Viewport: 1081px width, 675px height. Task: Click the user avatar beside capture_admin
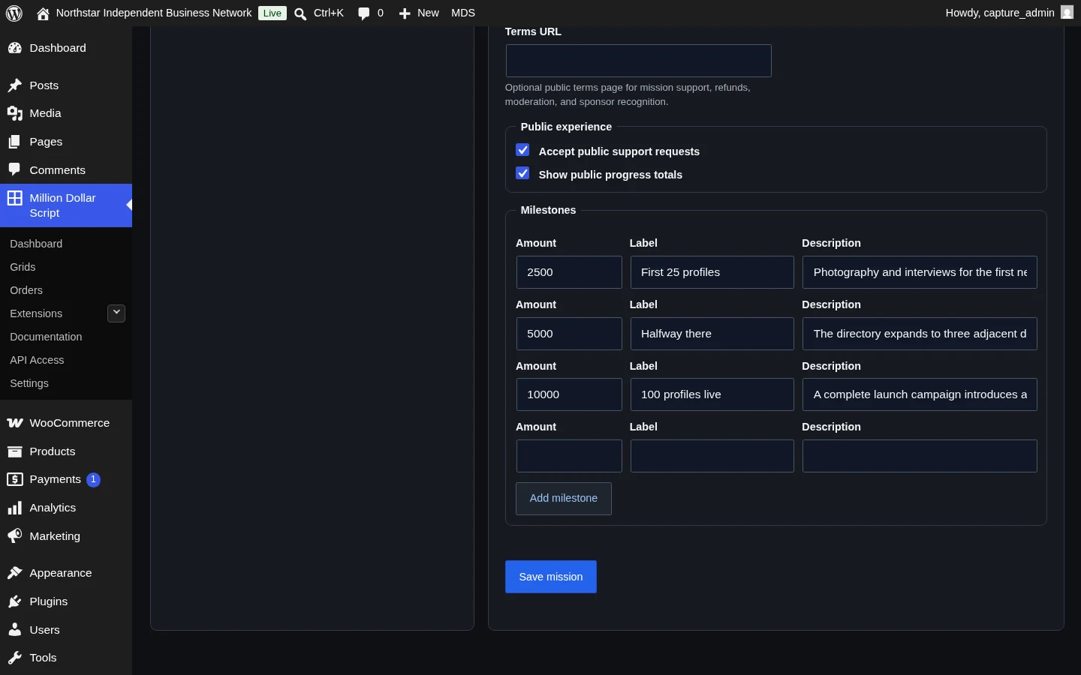1067,13
